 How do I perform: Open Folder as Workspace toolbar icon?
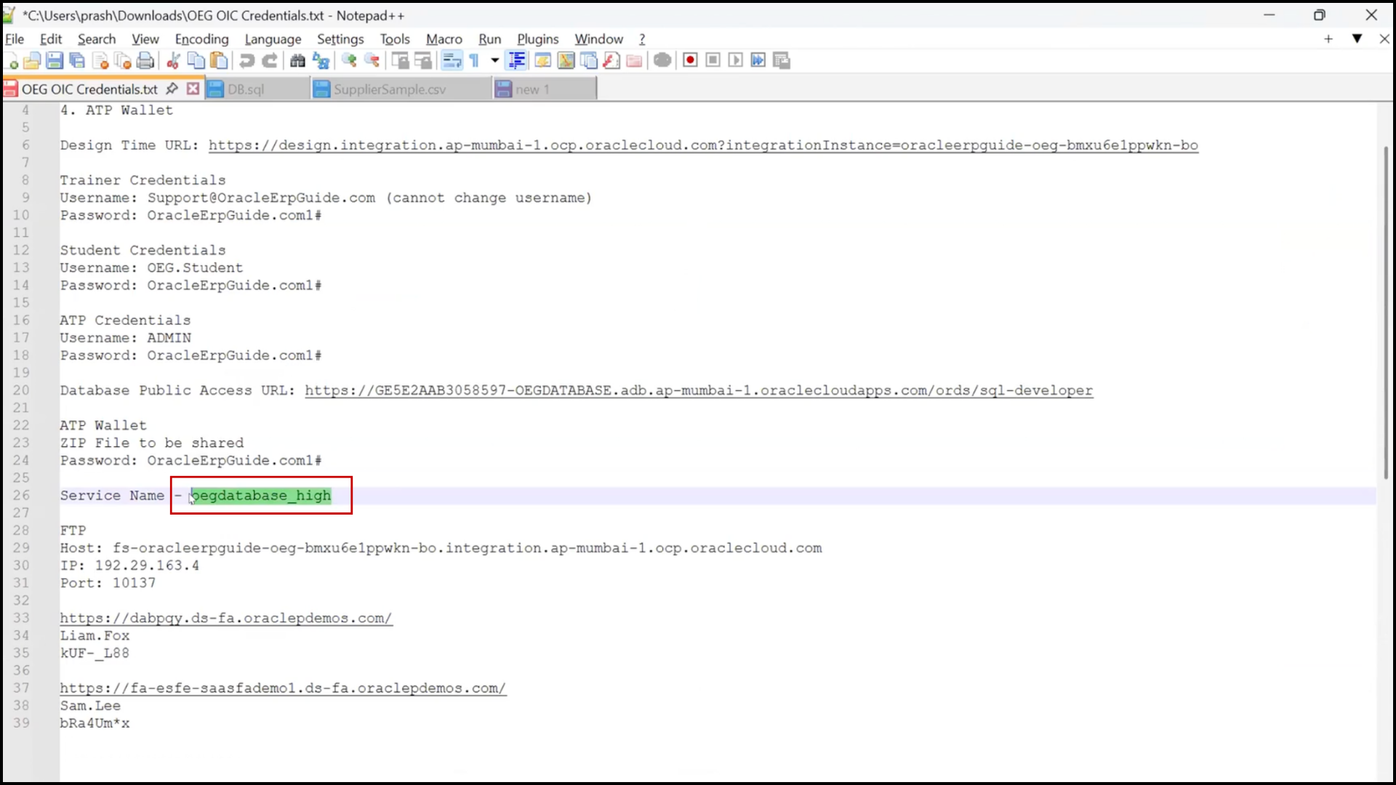[634, 60]
